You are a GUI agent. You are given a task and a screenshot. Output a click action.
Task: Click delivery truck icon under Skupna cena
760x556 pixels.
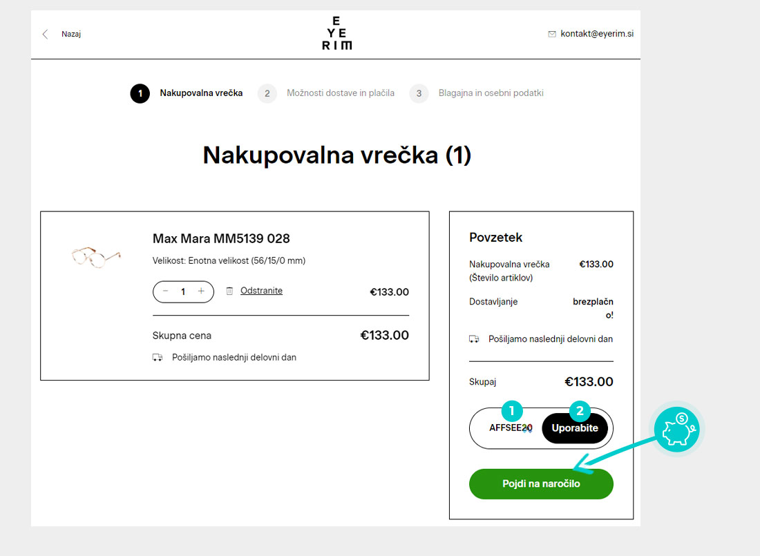point(158,358)
